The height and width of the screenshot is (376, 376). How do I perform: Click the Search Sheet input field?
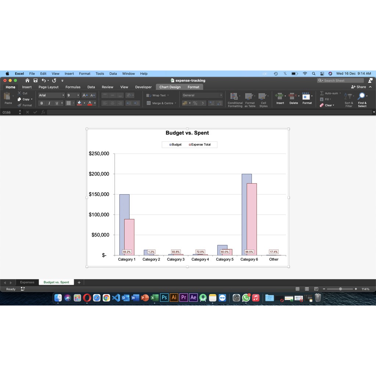coord(341,80)
